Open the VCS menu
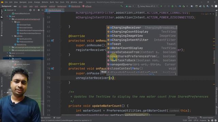Viewport: 218px width, 122px height. (x=67, y=2)
